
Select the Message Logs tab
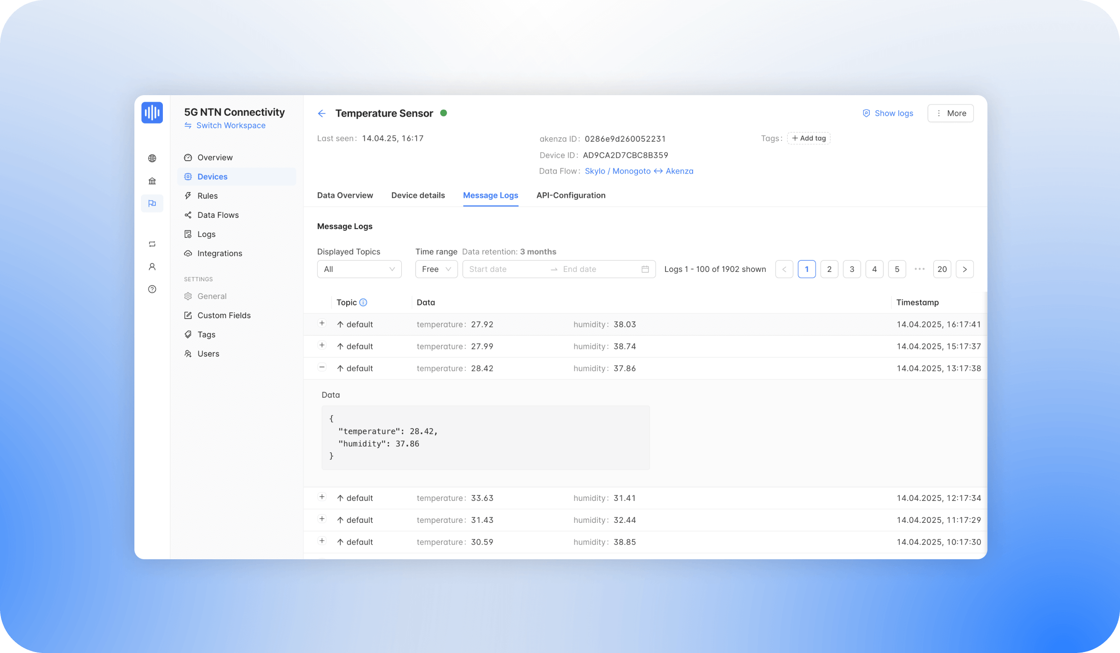click(x=490, y=195)
